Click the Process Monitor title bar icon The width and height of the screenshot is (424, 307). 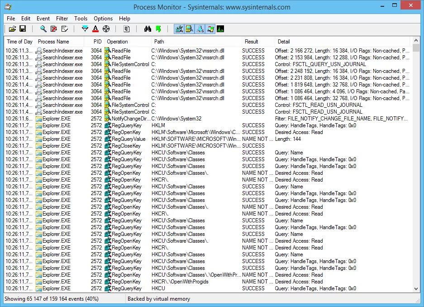pos(8,6)
